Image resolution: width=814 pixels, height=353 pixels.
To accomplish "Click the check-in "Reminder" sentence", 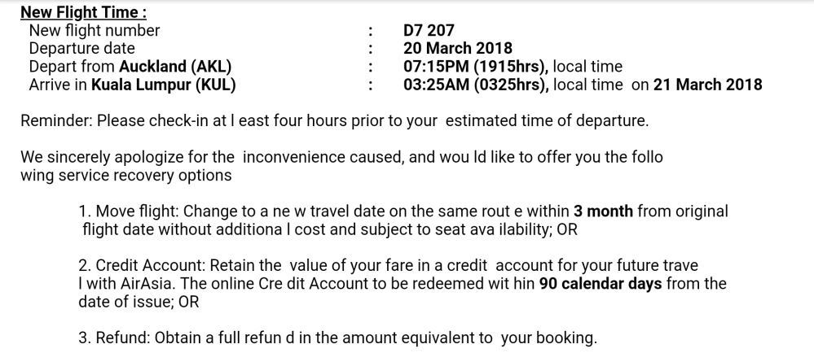I will click(x=334, y=121).
